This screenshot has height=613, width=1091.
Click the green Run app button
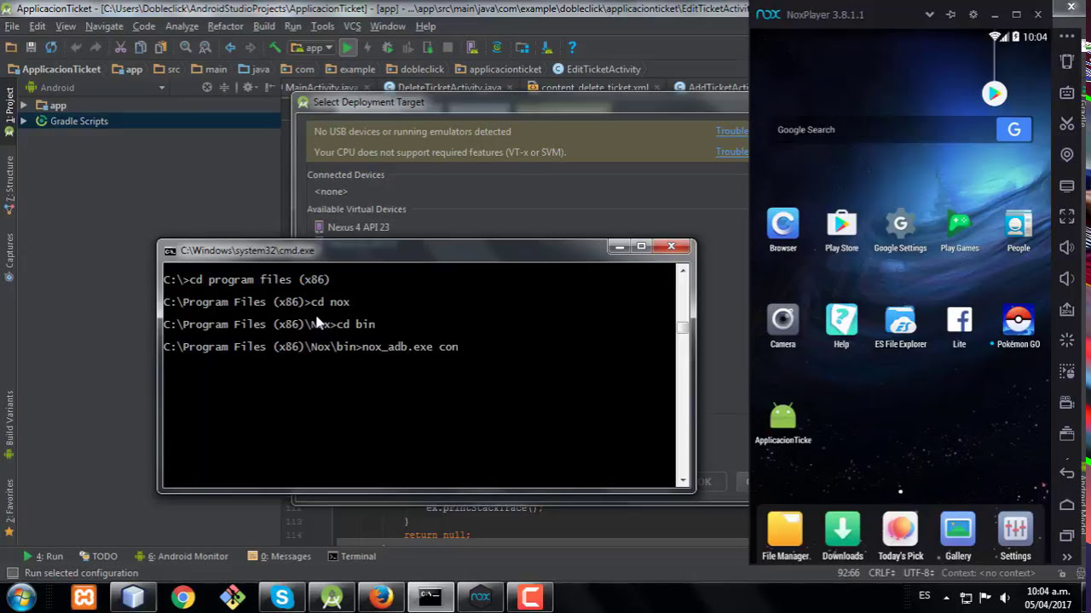[x=348, y=48]
